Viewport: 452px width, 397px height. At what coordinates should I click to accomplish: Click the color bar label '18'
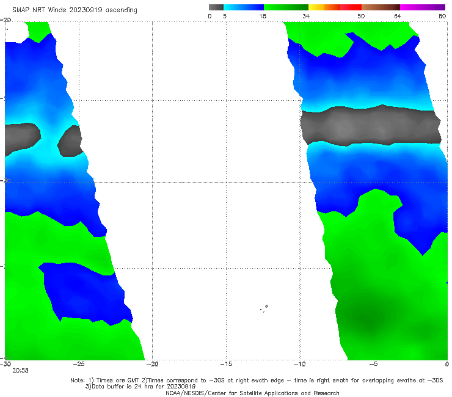(263, 16)
